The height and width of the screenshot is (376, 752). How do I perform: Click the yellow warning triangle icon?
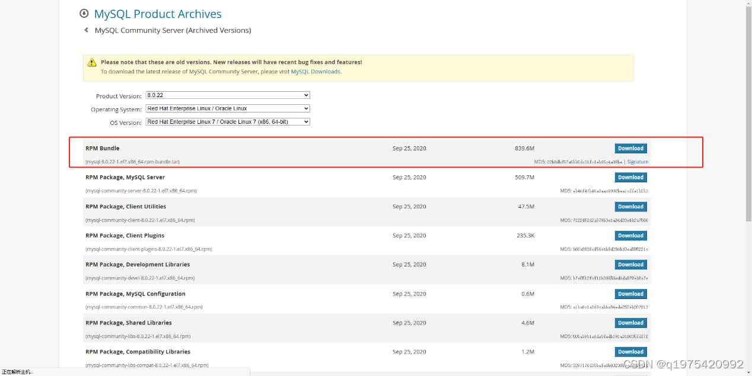pos(92,63)
